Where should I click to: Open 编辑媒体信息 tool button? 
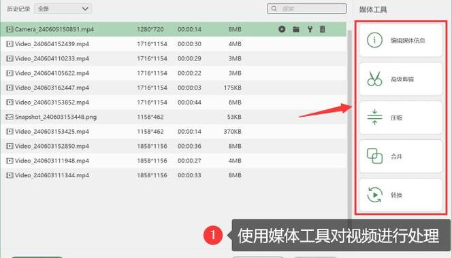pyautogui.click(x=401, y=40)
